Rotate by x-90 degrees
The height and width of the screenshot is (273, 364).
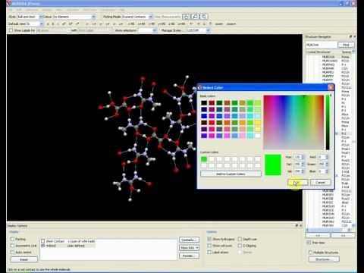(131, 24)
